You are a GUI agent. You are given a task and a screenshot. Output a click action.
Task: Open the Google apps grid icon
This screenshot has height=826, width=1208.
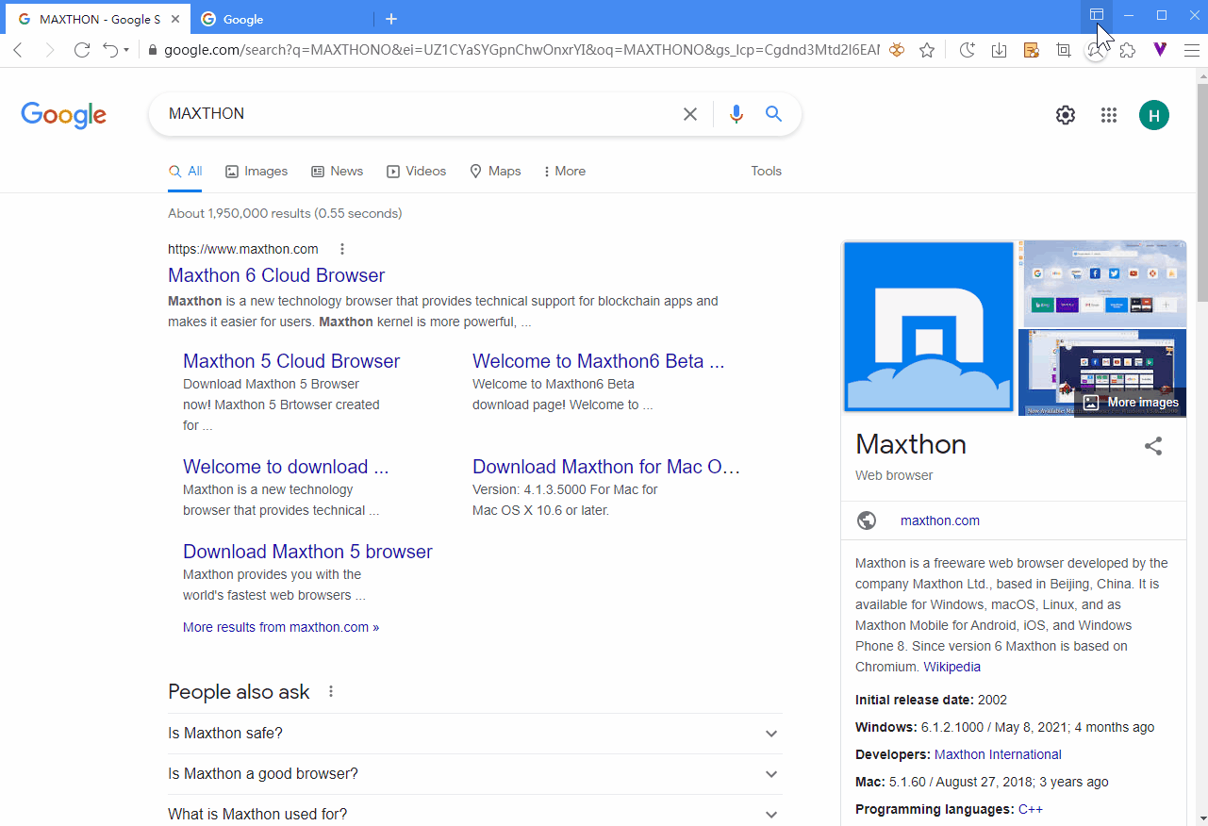(1109, 115)
